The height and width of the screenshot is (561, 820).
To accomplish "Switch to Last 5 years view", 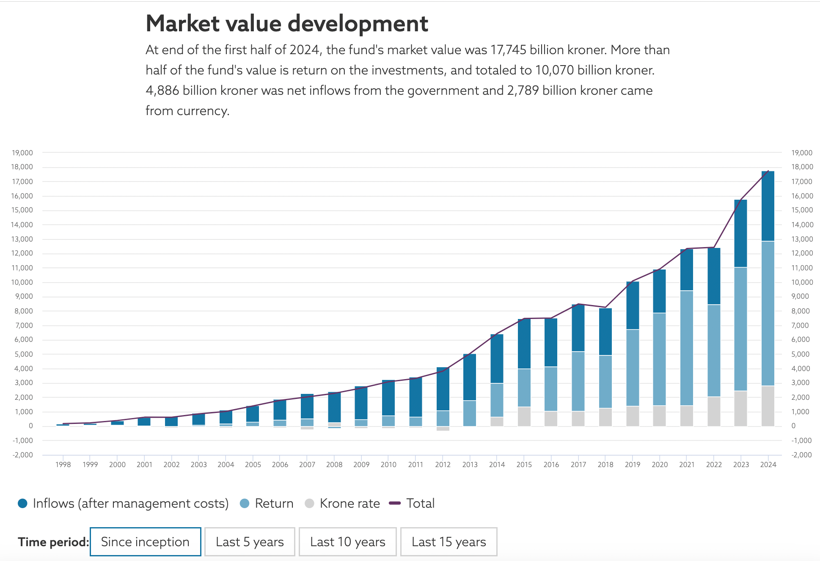I will click(250, 542).
